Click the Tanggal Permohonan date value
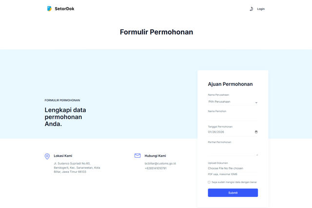 (x=216, y=132)
